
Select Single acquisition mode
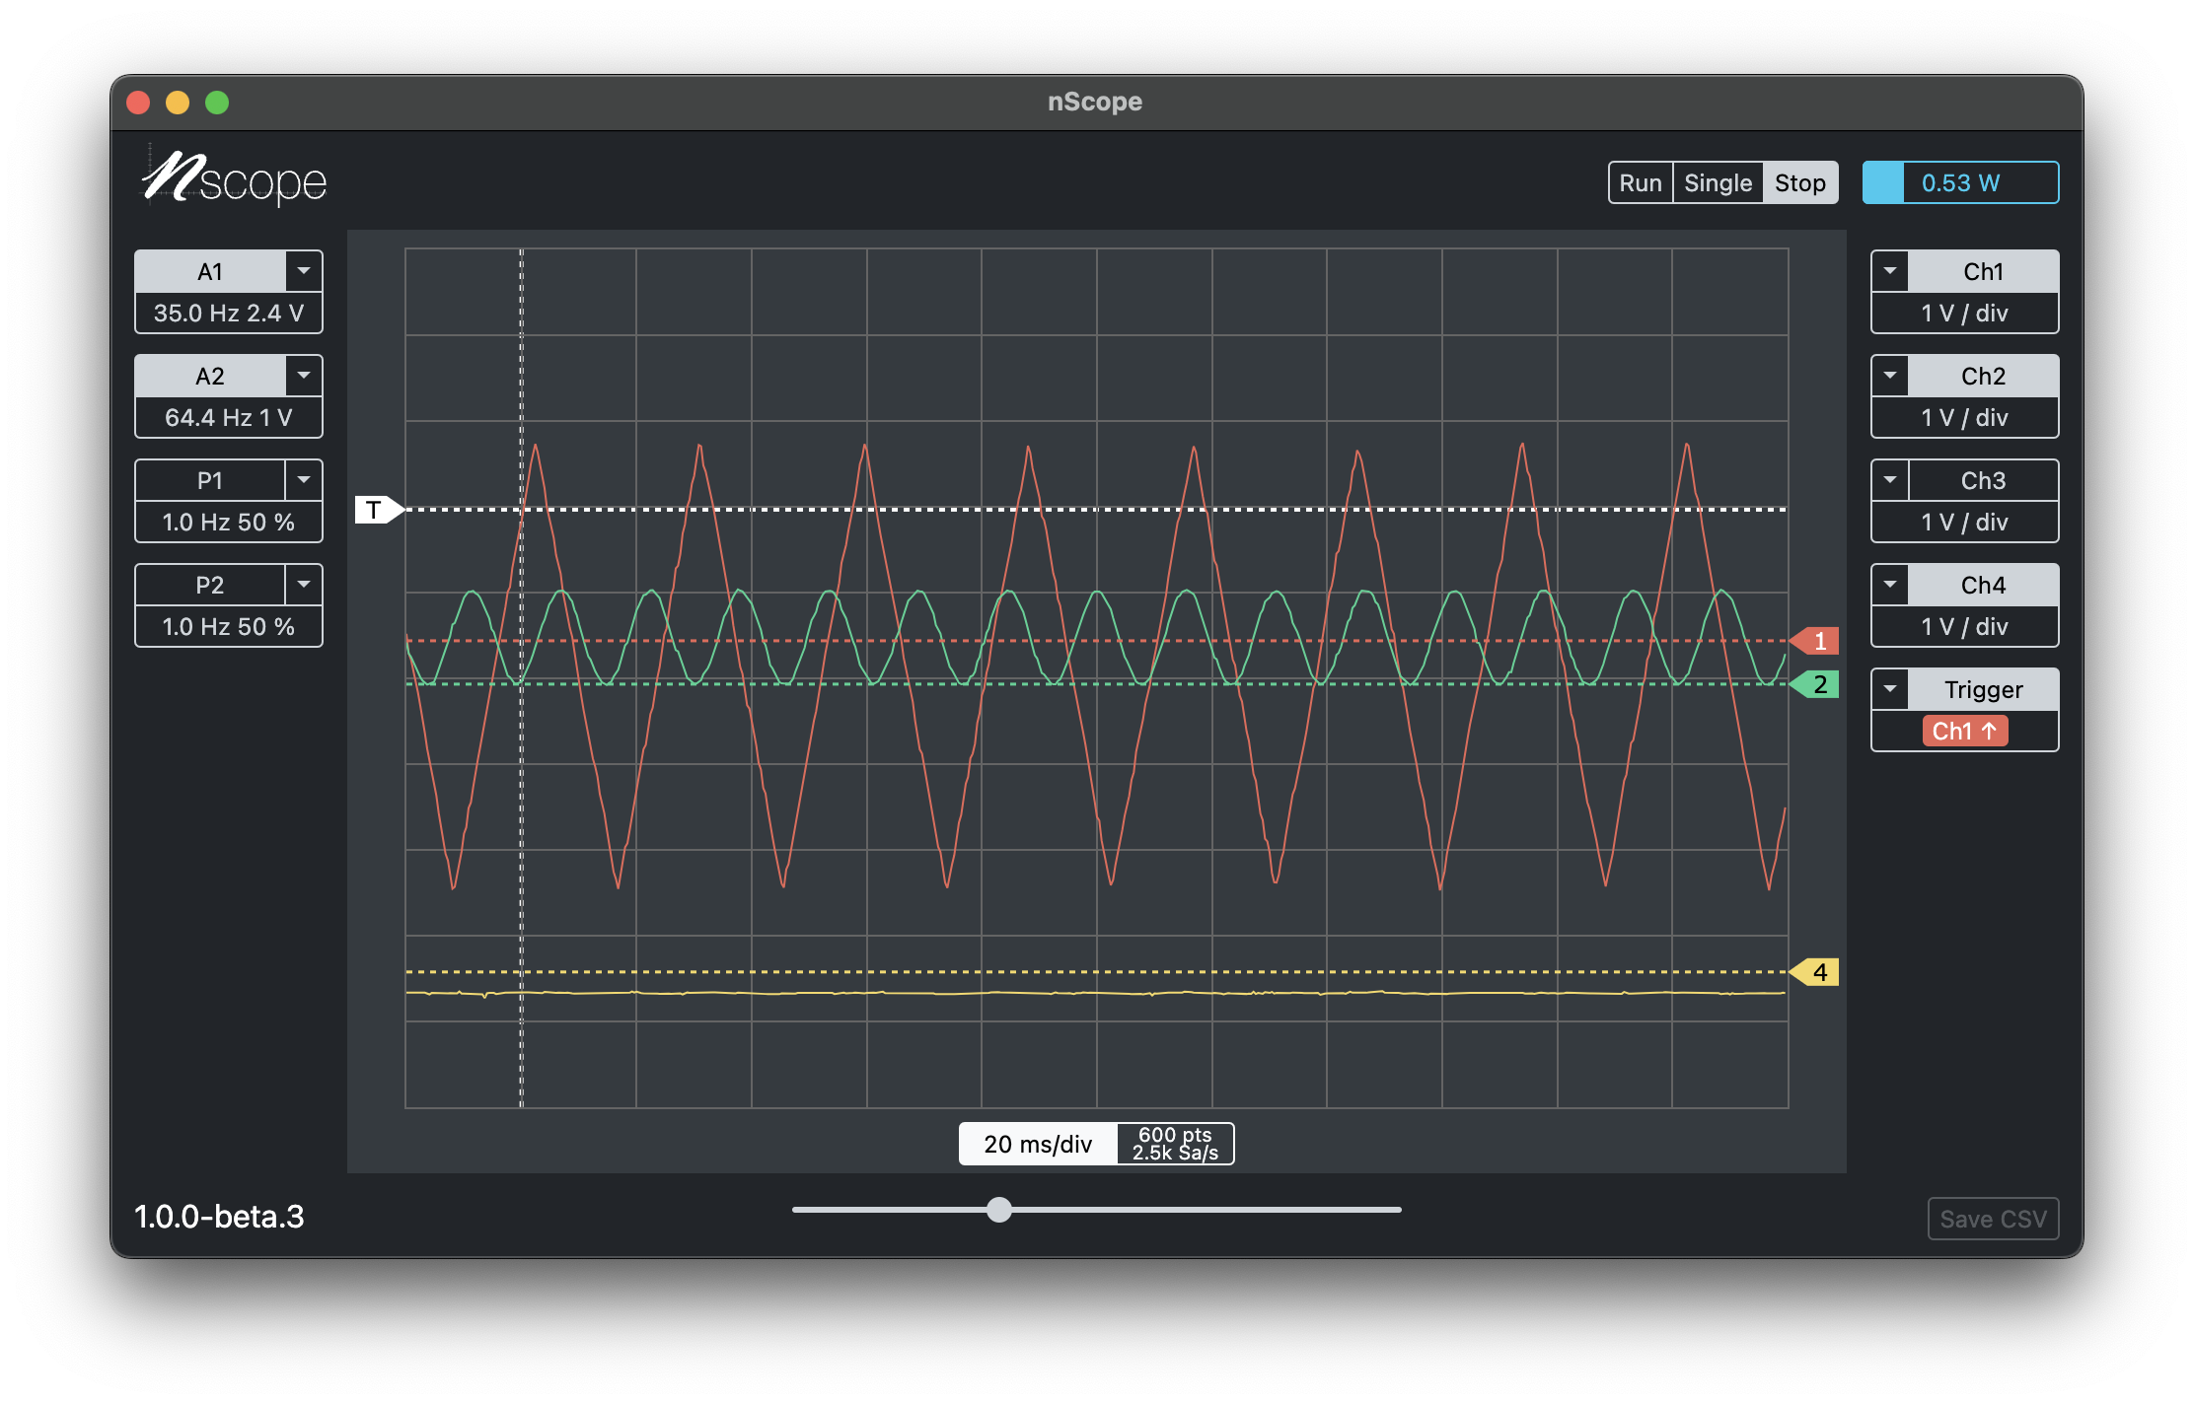(x=1718, y=182)
